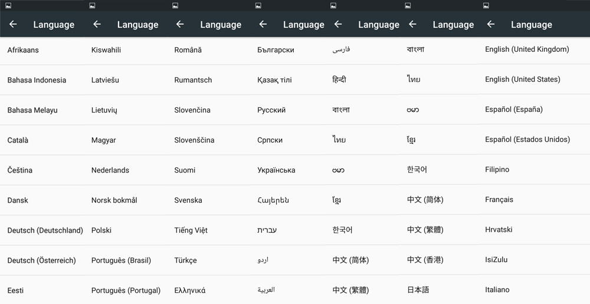Select Português (Brasil) language
Viewport: 590px width, 304px height.
point(121,260)
